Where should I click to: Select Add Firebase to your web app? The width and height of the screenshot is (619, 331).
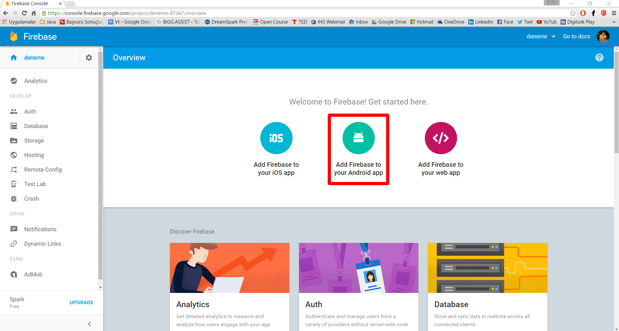[x=441, y=149]
